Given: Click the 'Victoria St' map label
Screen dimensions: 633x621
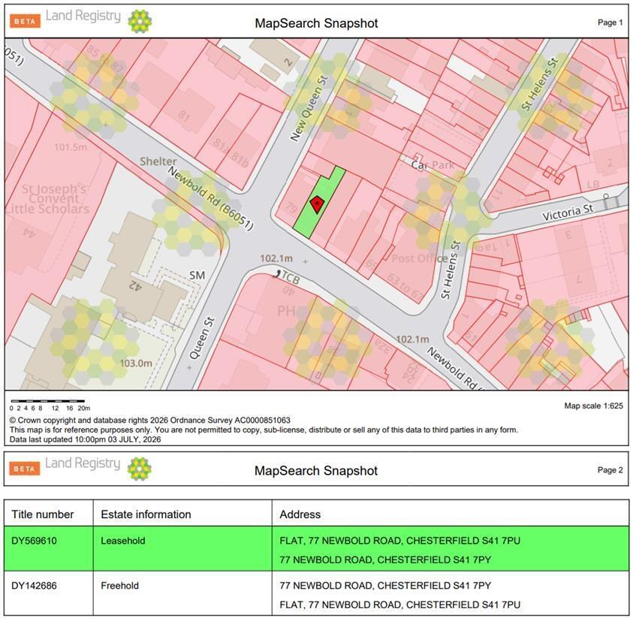Looking at the screenshot, I should point(568,213).
